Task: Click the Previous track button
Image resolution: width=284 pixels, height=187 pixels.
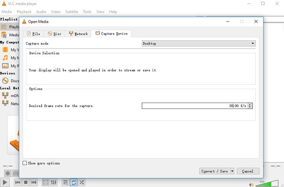Action: 18,182
